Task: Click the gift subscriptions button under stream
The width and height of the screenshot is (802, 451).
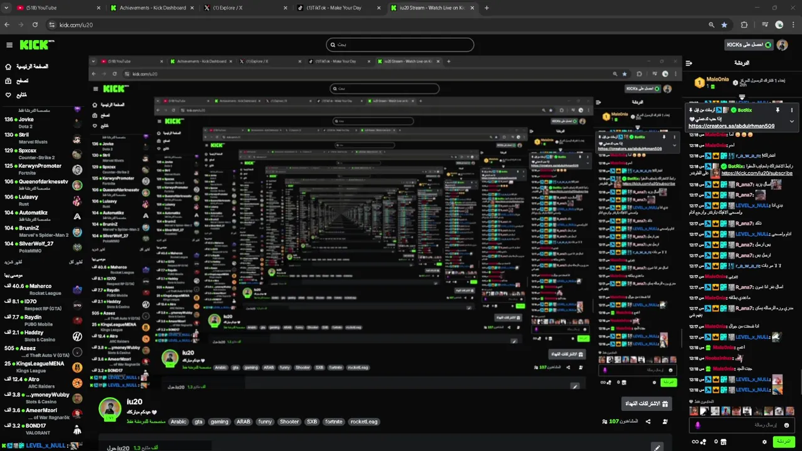Action: click(x=647, y=403)
